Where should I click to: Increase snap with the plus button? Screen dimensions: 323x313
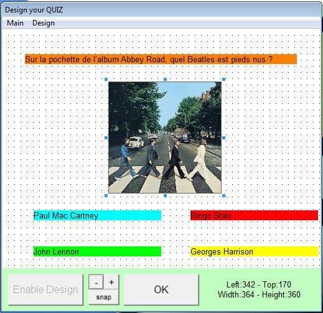(111, 282)
